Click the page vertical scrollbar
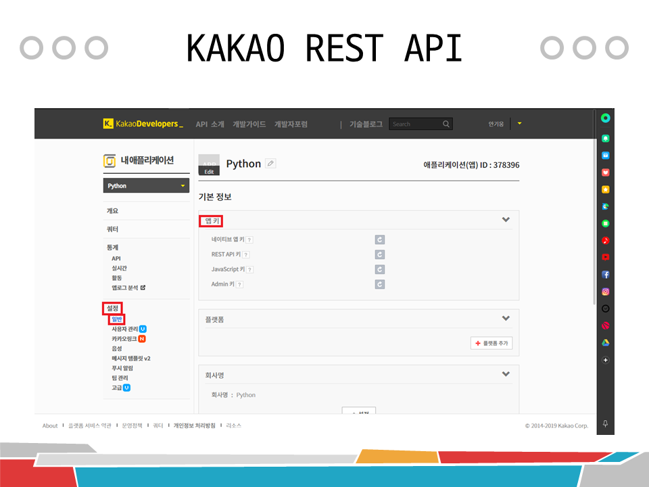Viewport: 649px width, 487px height. coord(594,207)
